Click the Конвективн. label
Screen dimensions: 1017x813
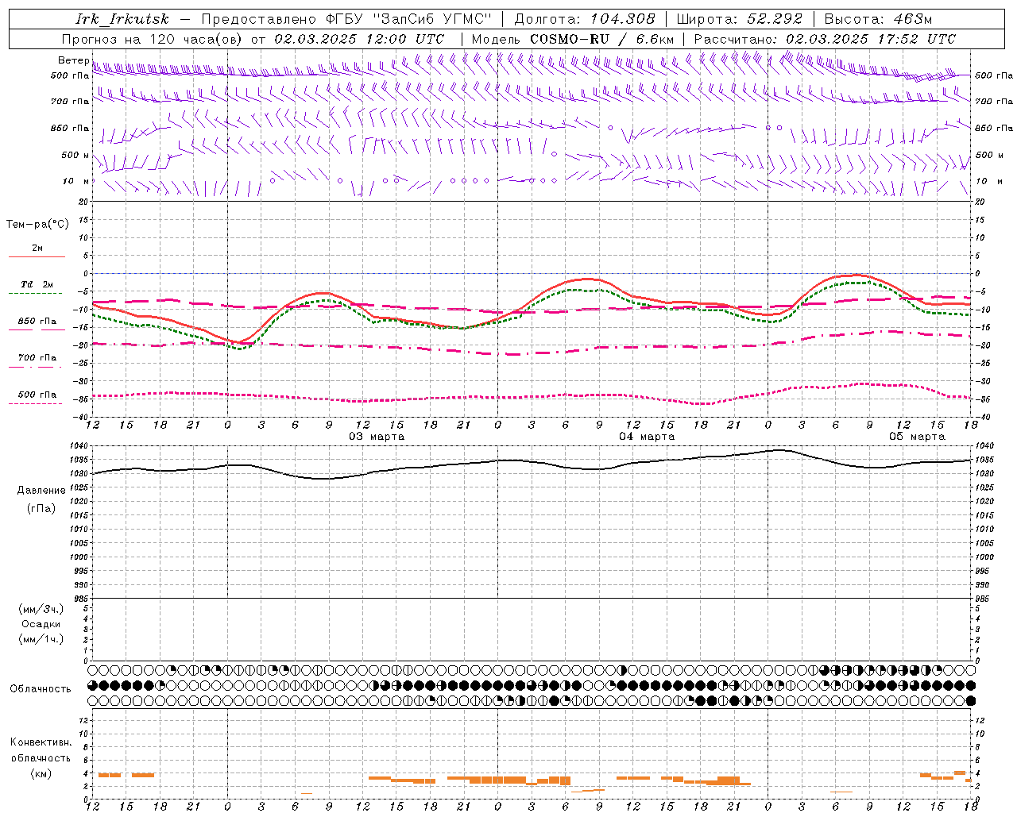(41, 742)
